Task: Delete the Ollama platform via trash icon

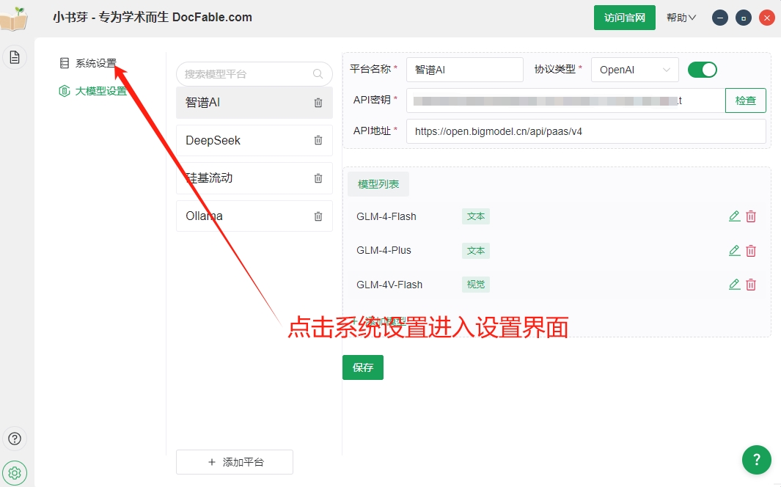Action: [x=318, y=216]
